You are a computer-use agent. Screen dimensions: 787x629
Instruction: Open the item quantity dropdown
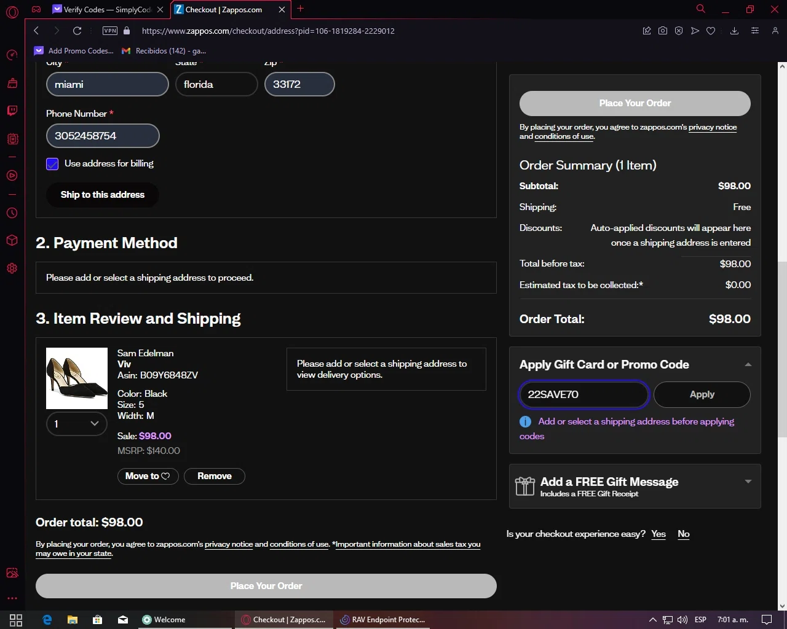click(77, 424)
